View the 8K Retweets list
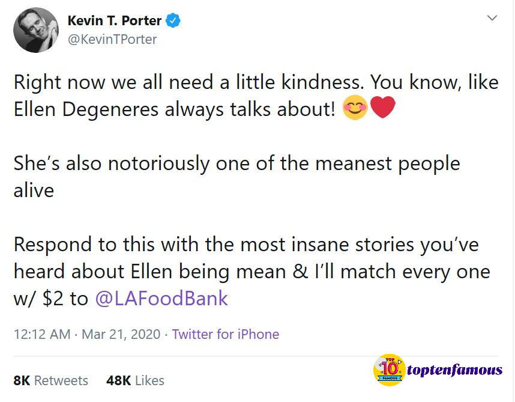Viewport: 515px width, 402px height. click(50, 380)
